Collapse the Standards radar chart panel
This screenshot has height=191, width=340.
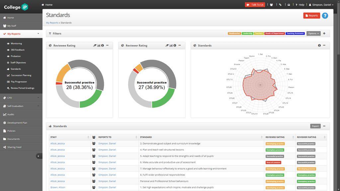pos(324,45)
